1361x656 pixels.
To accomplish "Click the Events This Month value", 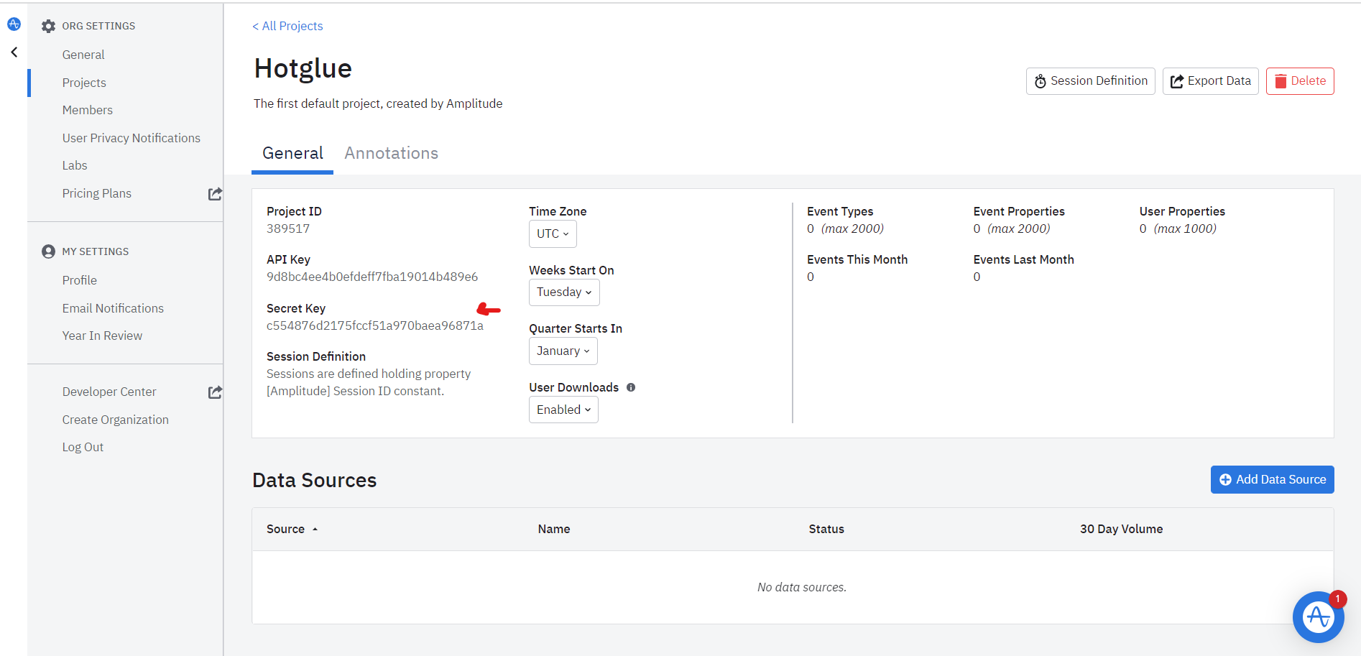I will (811, 277).
